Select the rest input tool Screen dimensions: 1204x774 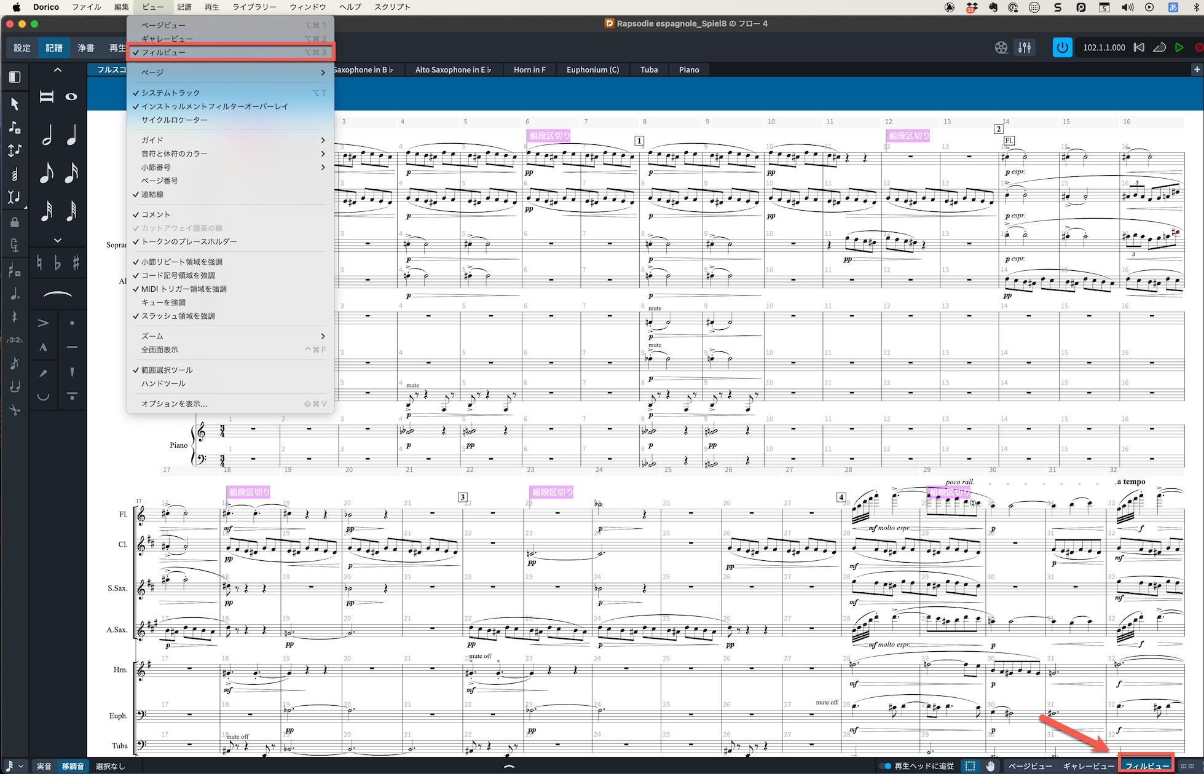pos(15,317)
